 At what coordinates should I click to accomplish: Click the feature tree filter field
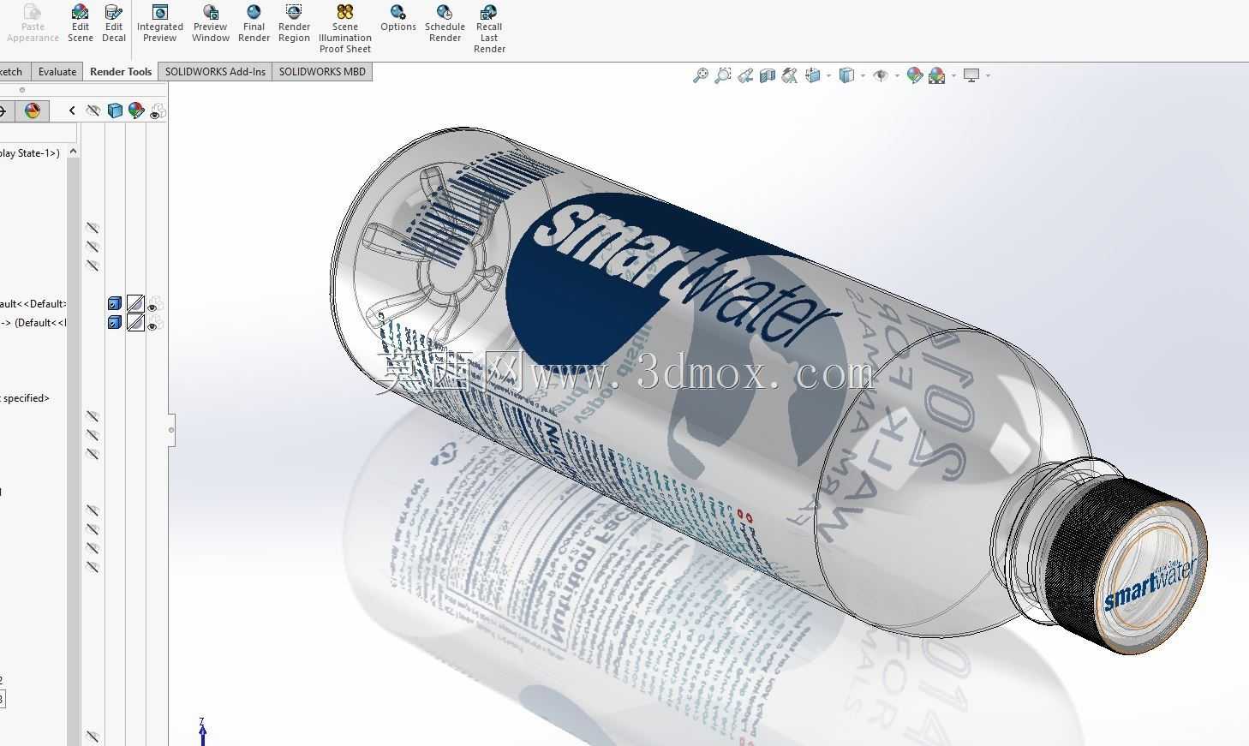point(39,133)
